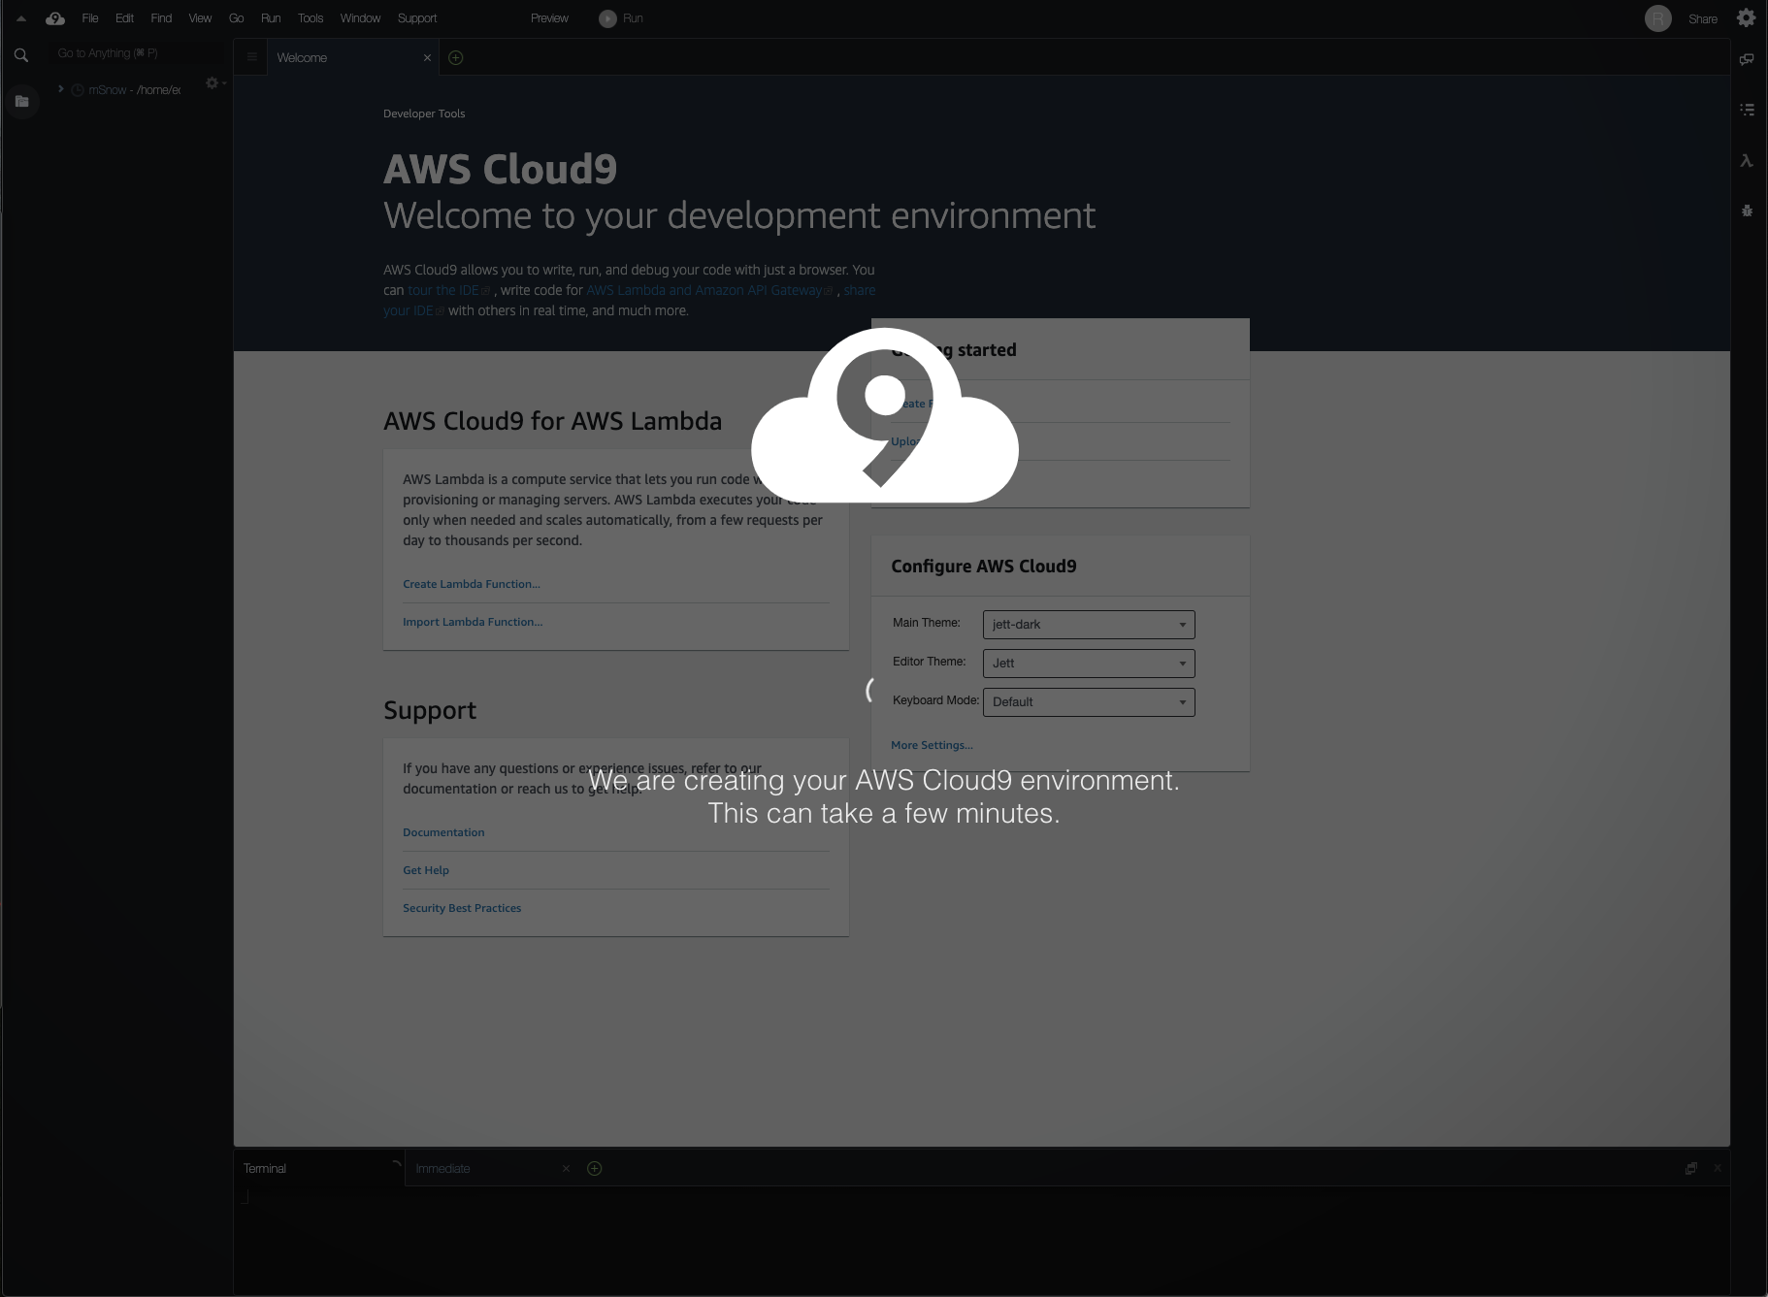Image resolution: width=1768 pixels, height=1297 pixels.
Task: Click the Get Help link
Action: tap(426, 870)
